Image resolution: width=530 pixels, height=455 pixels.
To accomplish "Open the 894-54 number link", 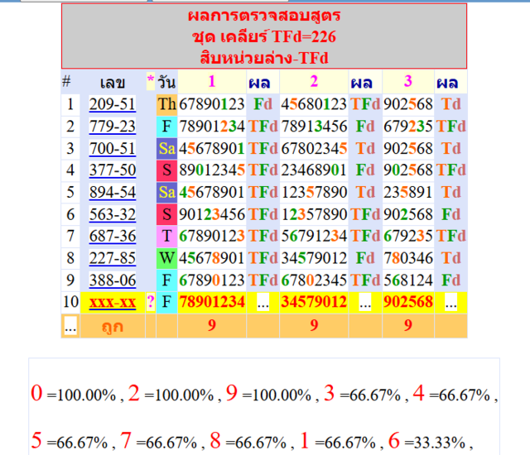I will pos(113,193).
